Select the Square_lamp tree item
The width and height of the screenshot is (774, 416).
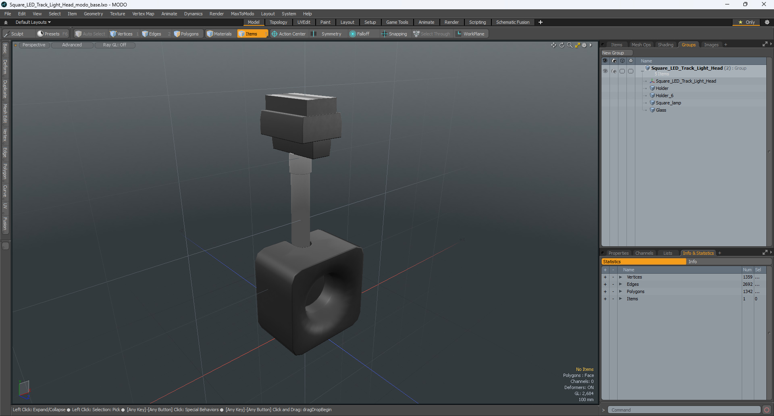point(668,103)
